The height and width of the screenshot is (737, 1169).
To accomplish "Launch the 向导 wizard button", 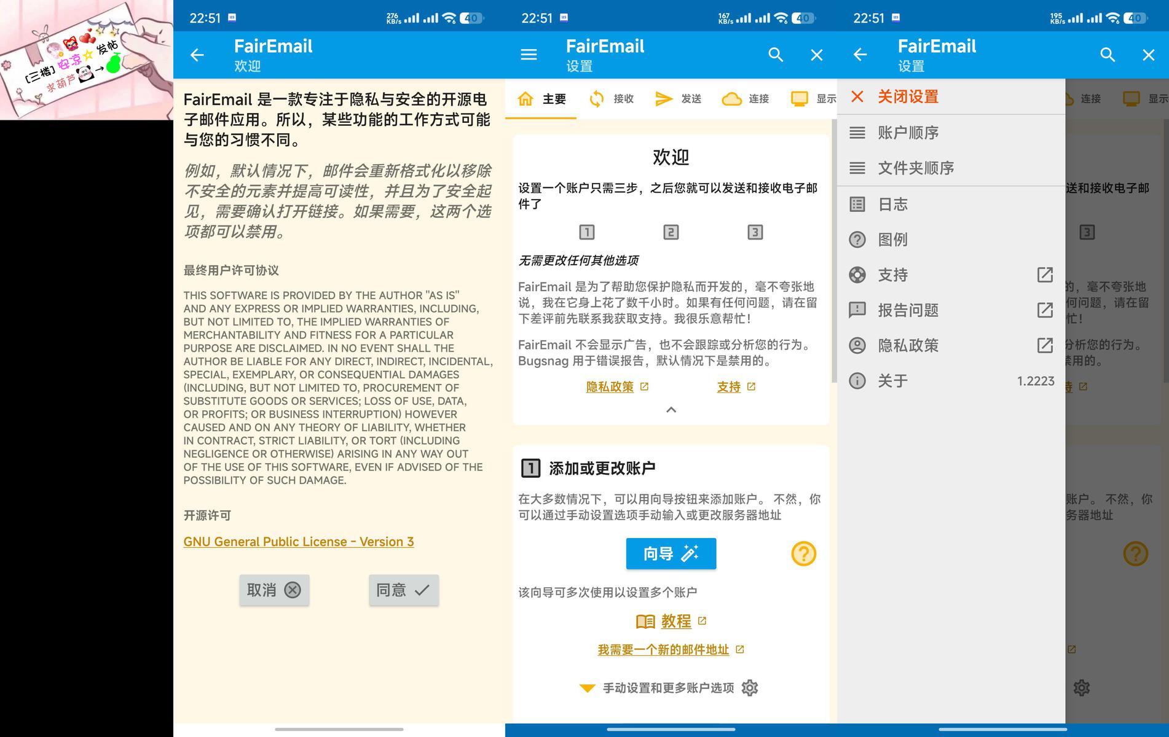I will 671,553.
